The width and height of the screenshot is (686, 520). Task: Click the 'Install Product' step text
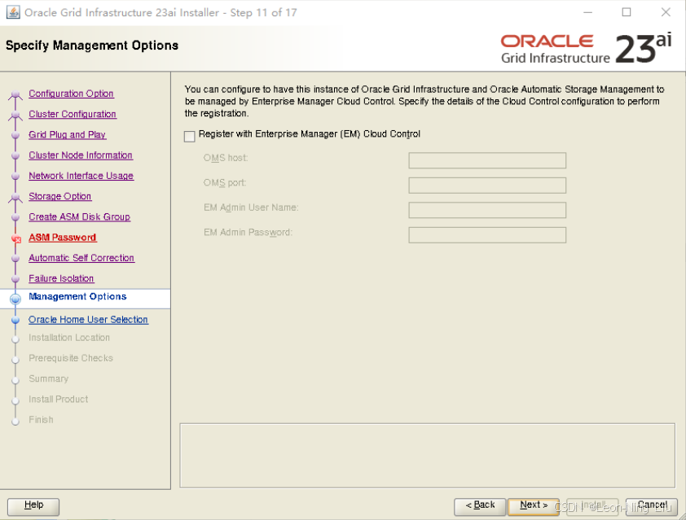coord(58,400)
